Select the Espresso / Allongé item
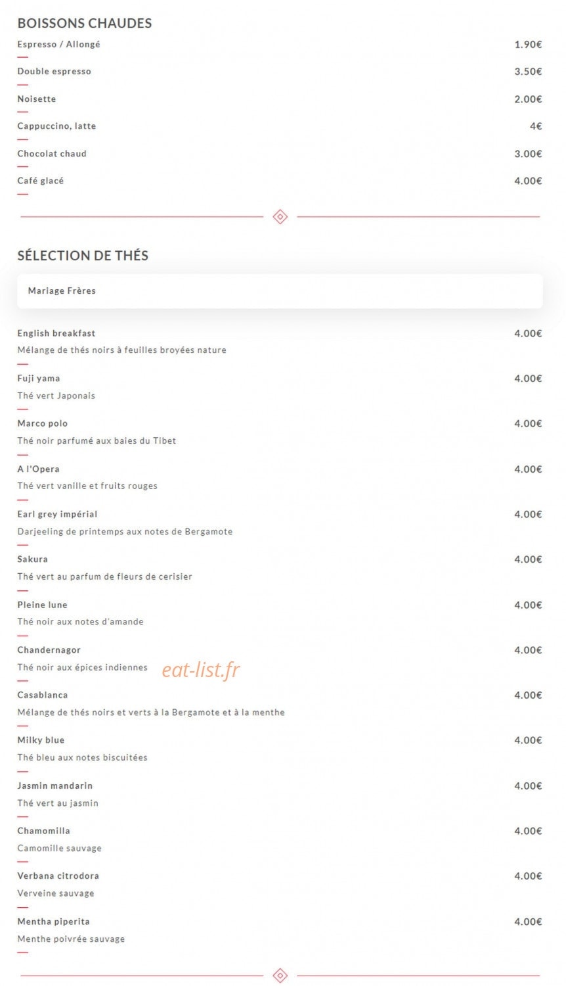Screen dimensions: 566x986 tap(59, 44)
